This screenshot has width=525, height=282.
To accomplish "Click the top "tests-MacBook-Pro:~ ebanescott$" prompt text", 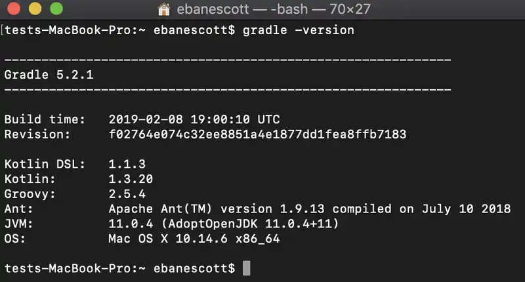I will point(119,30).
